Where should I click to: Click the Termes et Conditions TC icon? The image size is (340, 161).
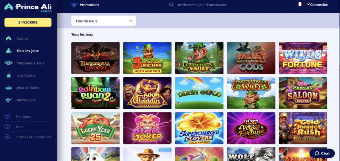pyautogui.click(x=7, y=137)
